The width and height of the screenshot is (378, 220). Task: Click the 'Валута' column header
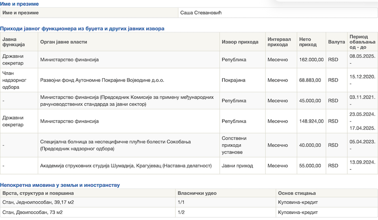336,42
